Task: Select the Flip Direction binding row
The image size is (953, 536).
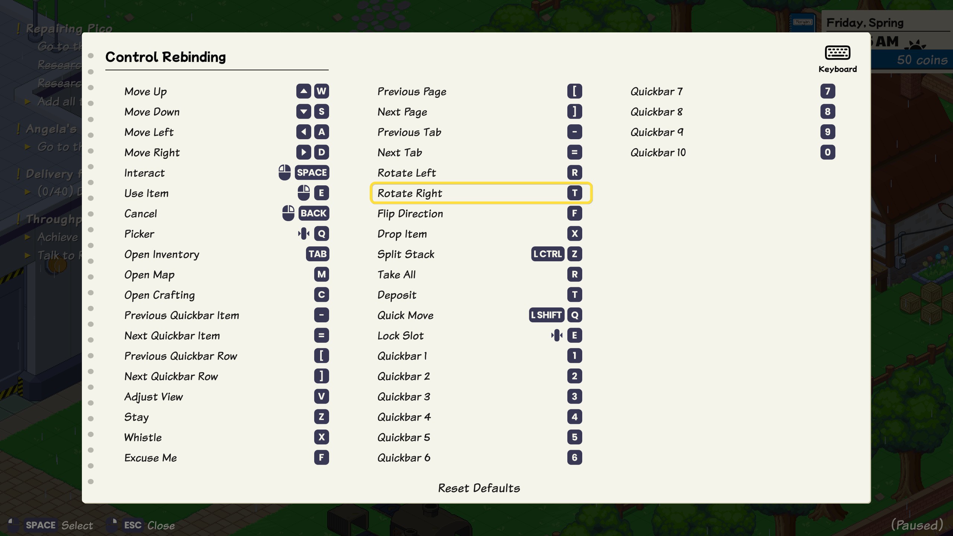Action: (481, 214)
